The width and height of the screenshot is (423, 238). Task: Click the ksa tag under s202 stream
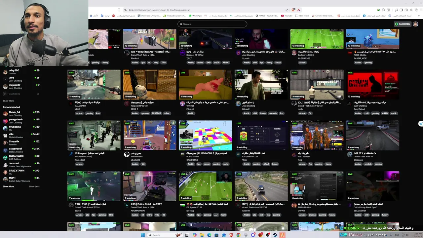pos(98,113)
